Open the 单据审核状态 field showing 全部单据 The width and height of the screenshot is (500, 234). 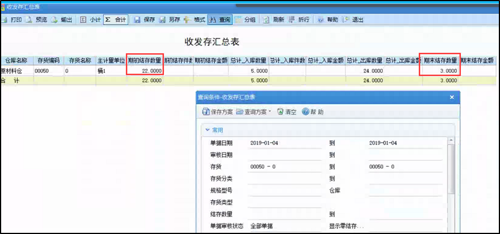click(286, 226)
